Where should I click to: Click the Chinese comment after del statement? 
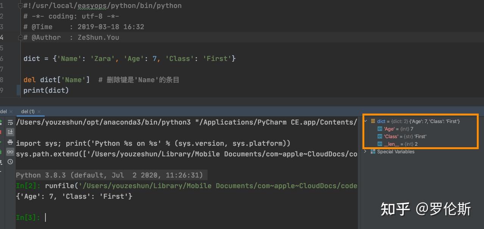point(139,80)
